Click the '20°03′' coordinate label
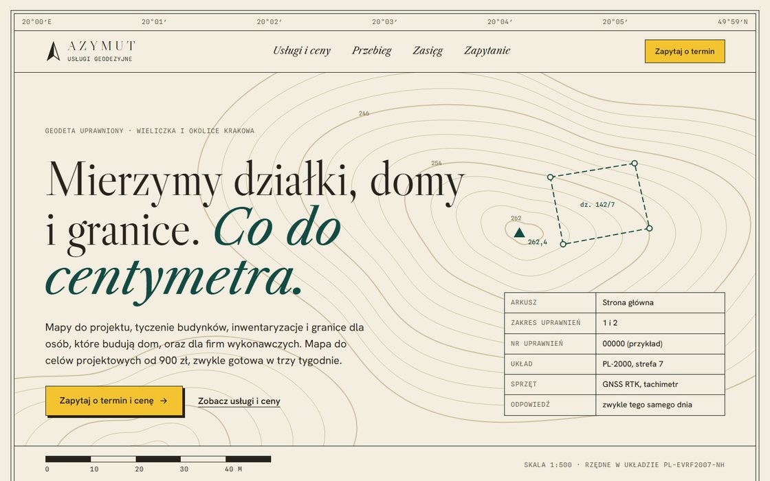Image resolution: width=770 pixels, height=481 pixels. (384, 22)
